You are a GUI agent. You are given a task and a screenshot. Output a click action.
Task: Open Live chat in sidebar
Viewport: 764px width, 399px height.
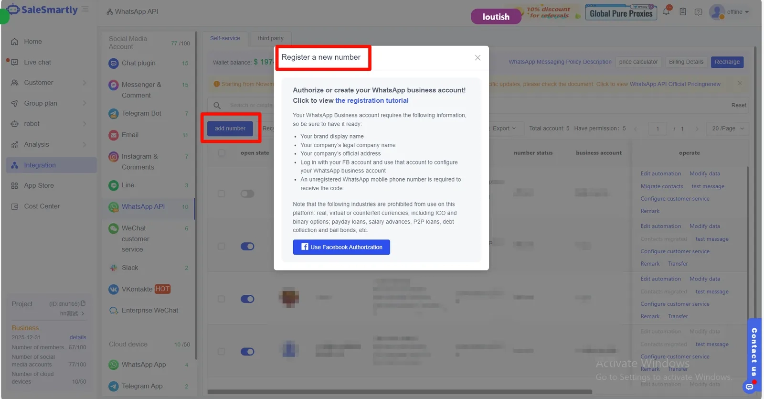click(x=38, y=63)
